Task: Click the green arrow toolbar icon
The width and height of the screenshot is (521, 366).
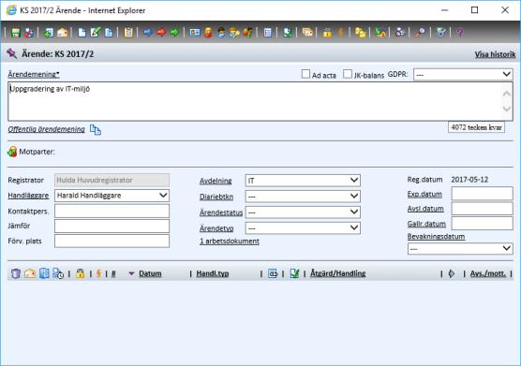Action: pos(174,33)
